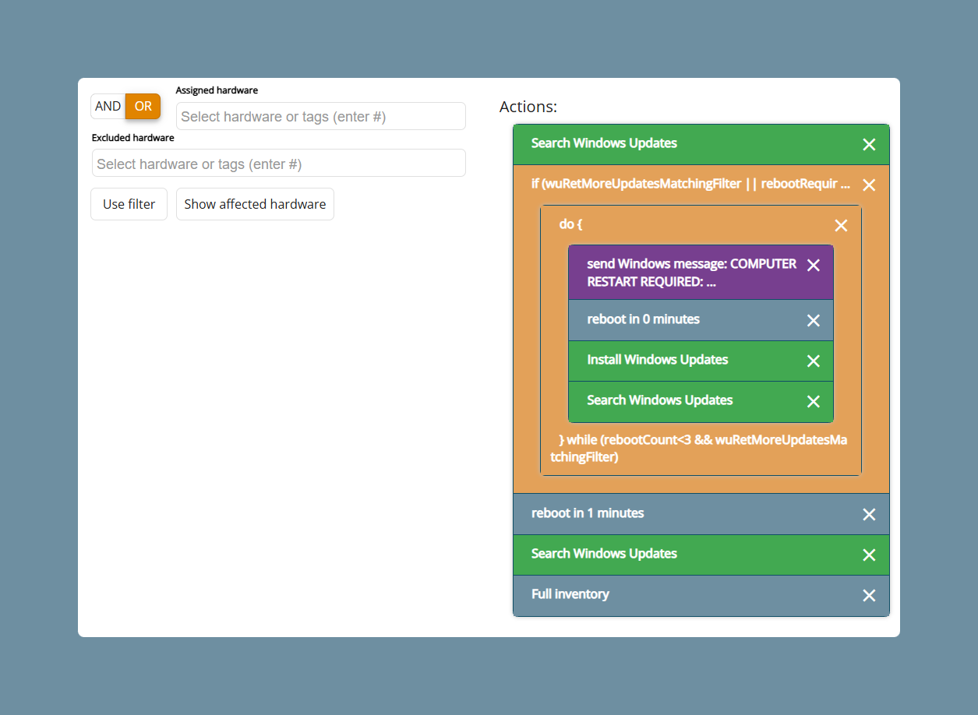
Task: Delete the send Windows message action
Action: tap(813, 266)
